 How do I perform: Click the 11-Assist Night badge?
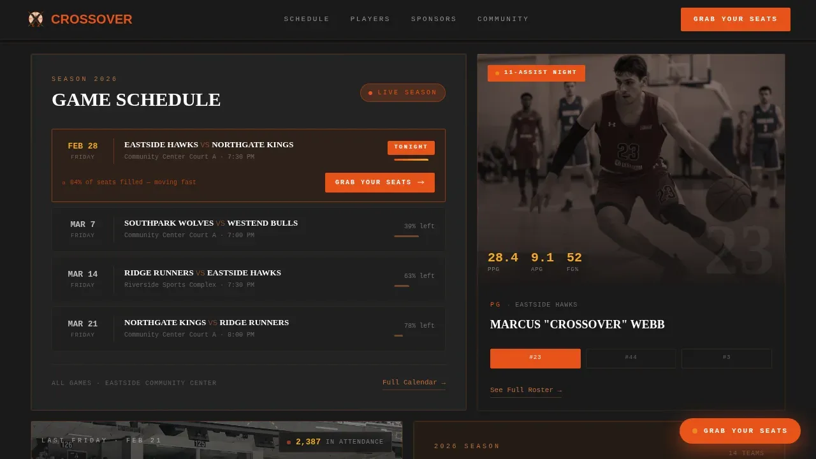[536, 73]
